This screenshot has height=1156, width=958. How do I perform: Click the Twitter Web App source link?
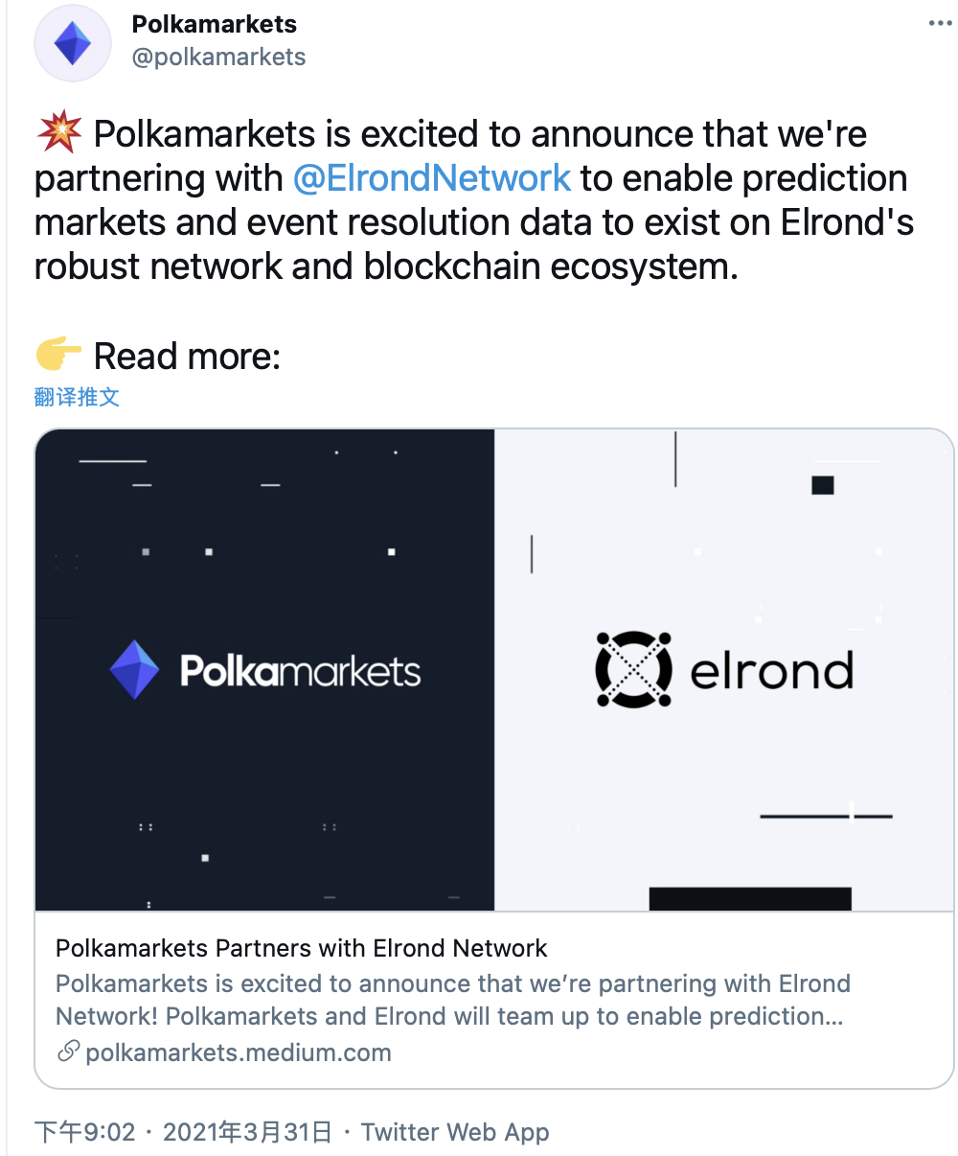(x=455, y=1132)
